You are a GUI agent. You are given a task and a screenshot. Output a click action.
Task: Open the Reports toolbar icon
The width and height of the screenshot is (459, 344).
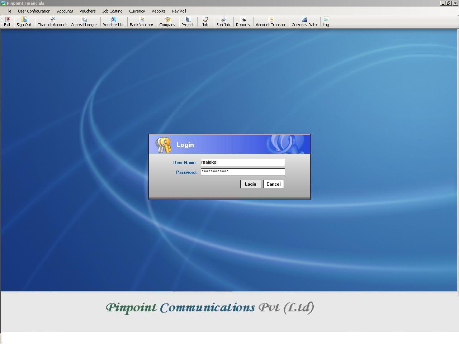tap(243, 22)
